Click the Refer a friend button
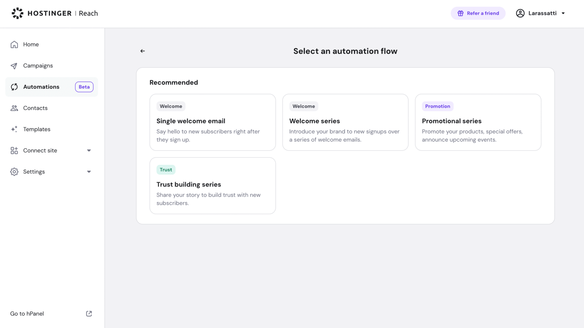 [x=478, y=13]
